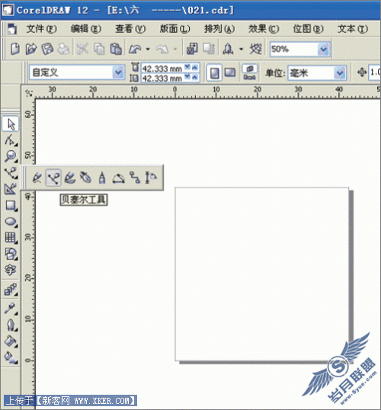381x410 pixels.
Task: Expand the 50% zoom level dropdown
Action: click(x=324, y=50)
